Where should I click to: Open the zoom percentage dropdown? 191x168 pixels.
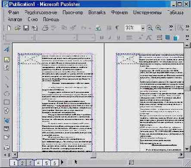pos(143,28)
